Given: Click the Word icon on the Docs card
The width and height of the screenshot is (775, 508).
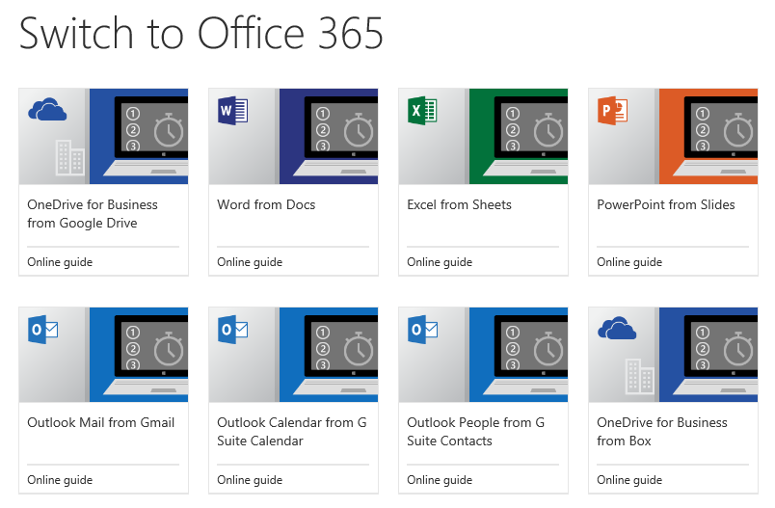Looking at the screenshot, I should tap(233, 110).
